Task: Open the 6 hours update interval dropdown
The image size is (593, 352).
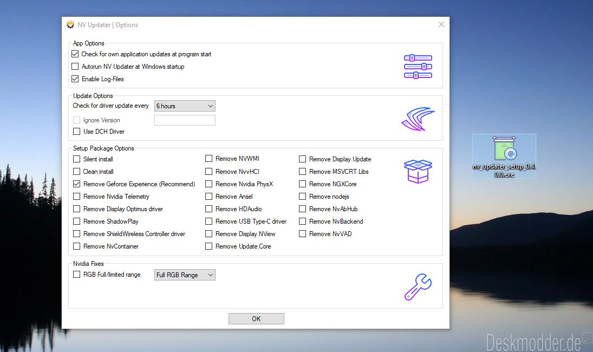Action: tap(185, 106)
